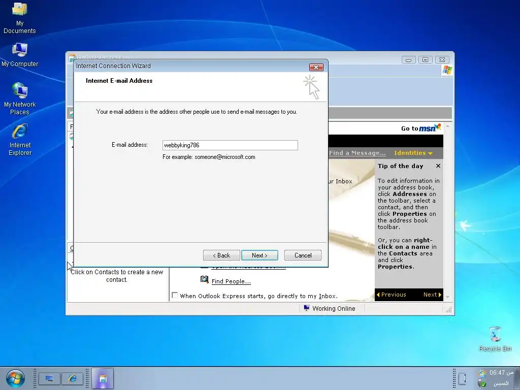This screenshot has width=520, height=390.
Task: Click the safely remove hardware tray icon
Action: coord(482,384)
